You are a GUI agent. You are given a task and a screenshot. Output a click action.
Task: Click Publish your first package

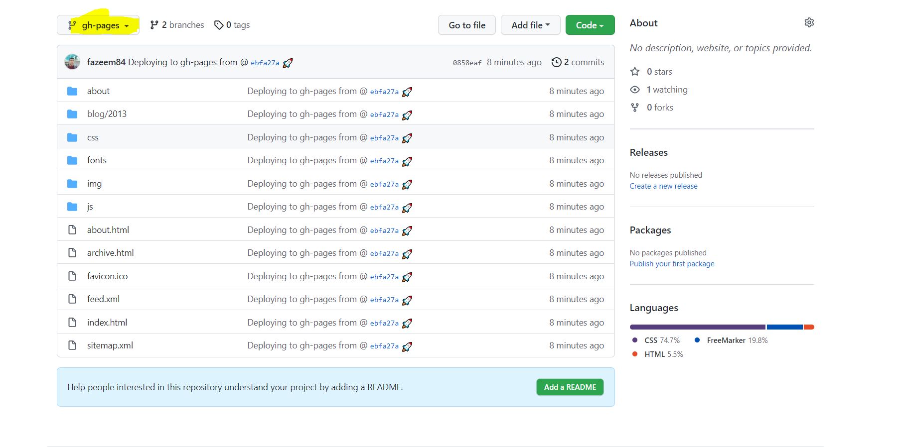point(672,264)
